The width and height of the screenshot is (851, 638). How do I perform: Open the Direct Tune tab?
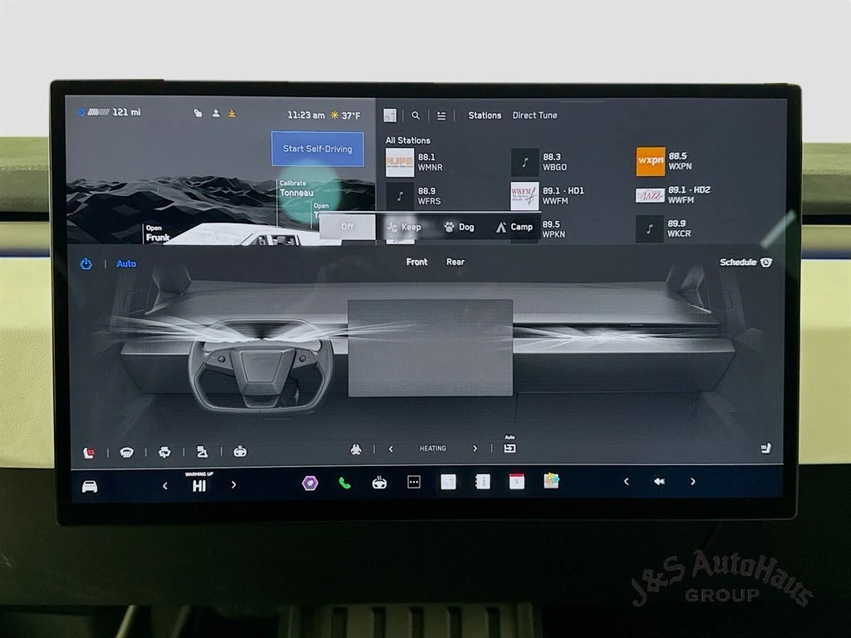(534, 115)
